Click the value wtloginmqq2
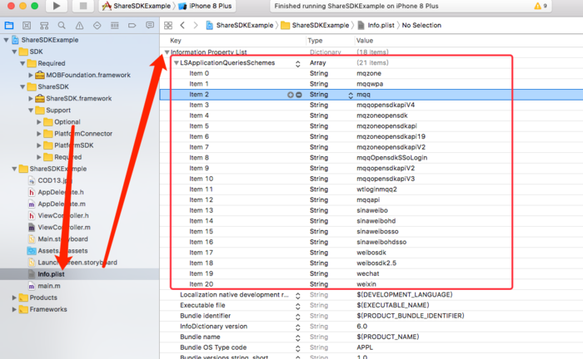Image resolution: width=583 pixels, height=359 pixels. 376,189
